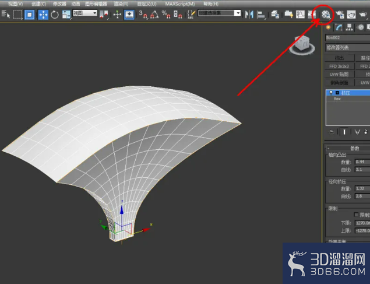Click the UVW 贴图 modifier button
The height and width of the screenshot is (284, 370).
click(x=339, y=75)
